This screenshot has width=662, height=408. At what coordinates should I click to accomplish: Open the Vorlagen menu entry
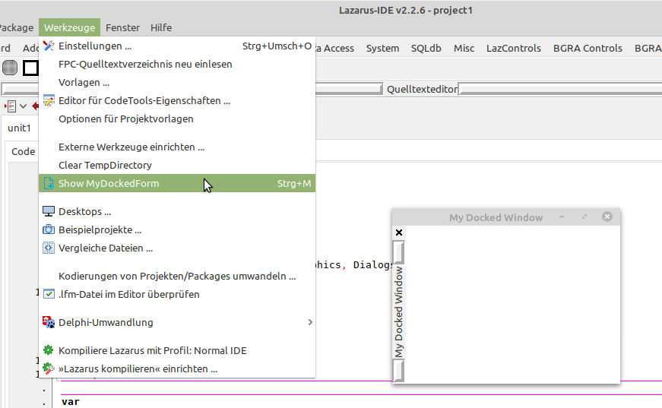pyautogui.click(x=177, y=82)
